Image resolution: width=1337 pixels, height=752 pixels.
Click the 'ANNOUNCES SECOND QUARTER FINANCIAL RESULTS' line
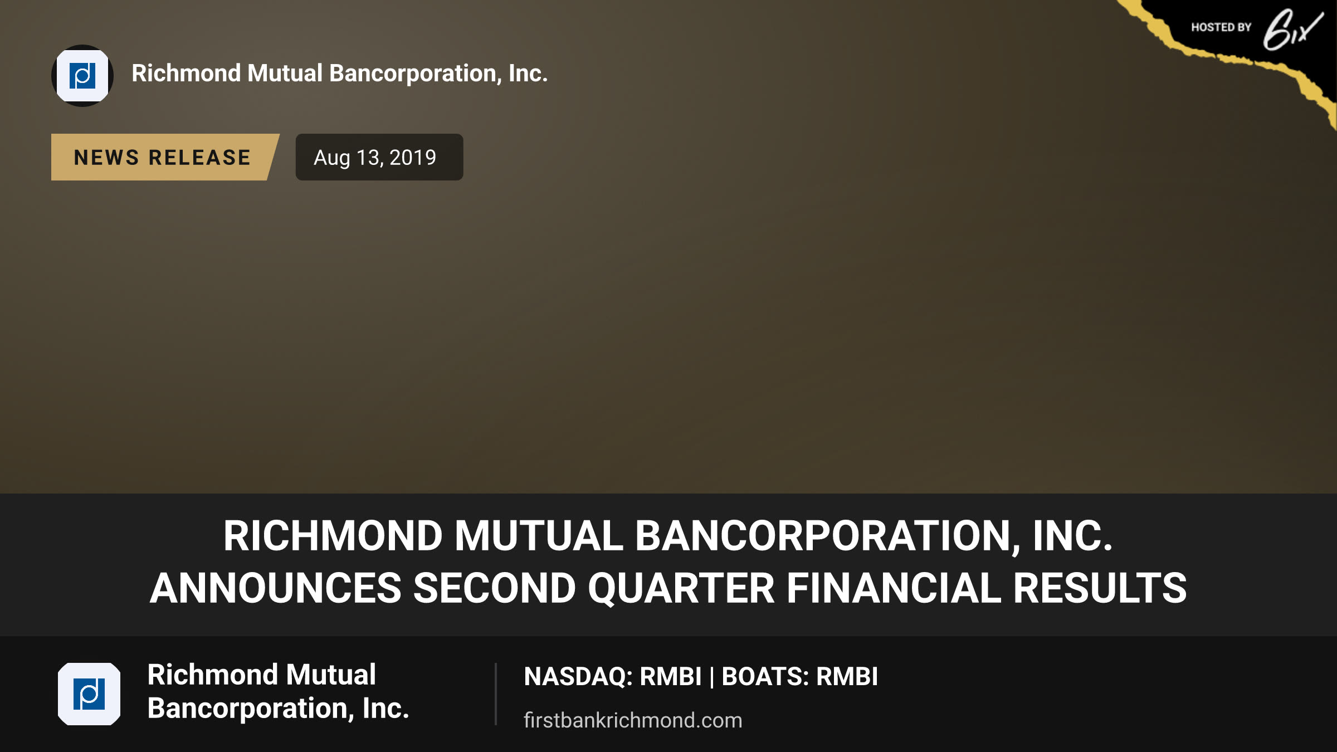coord(668,588)
